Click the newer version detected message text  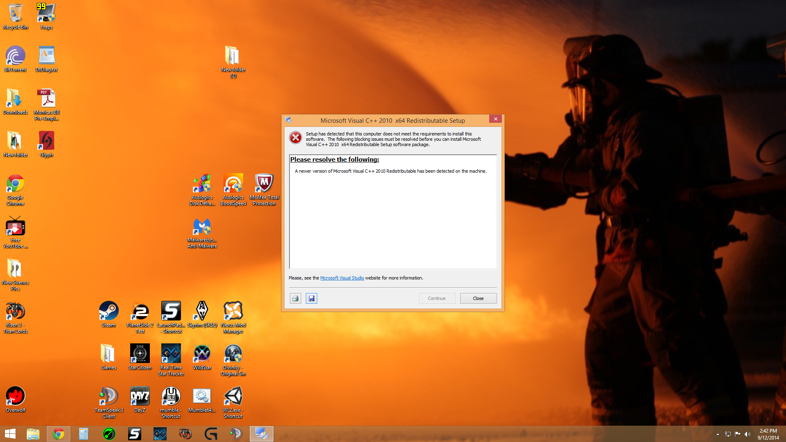click(391, 171)
